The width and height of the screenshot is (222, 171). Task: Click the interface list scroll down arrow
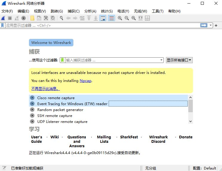[191, 121]
